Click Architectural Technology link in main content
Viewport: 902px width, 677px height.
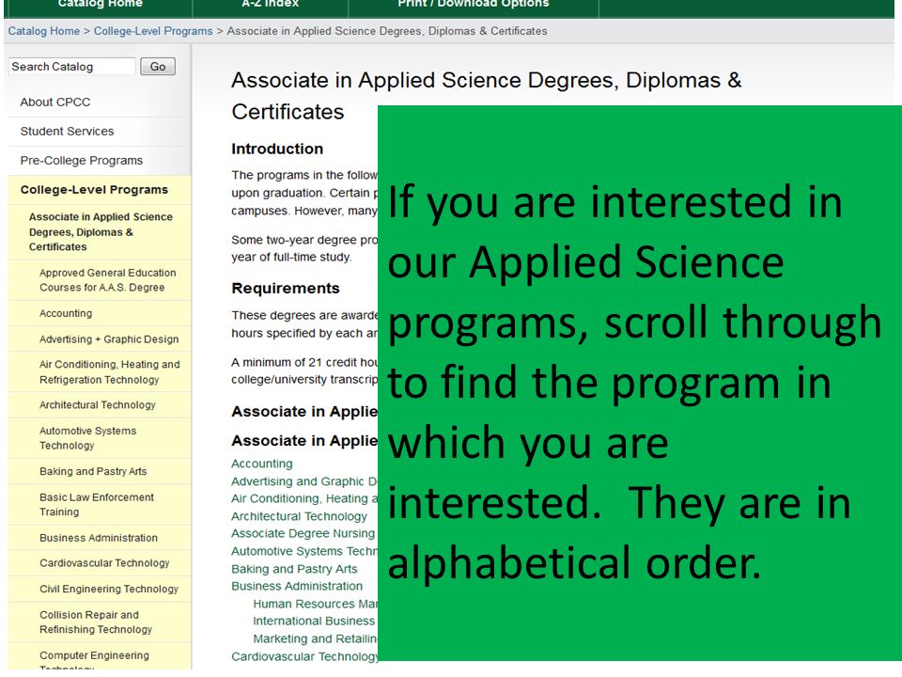(299, 516)
